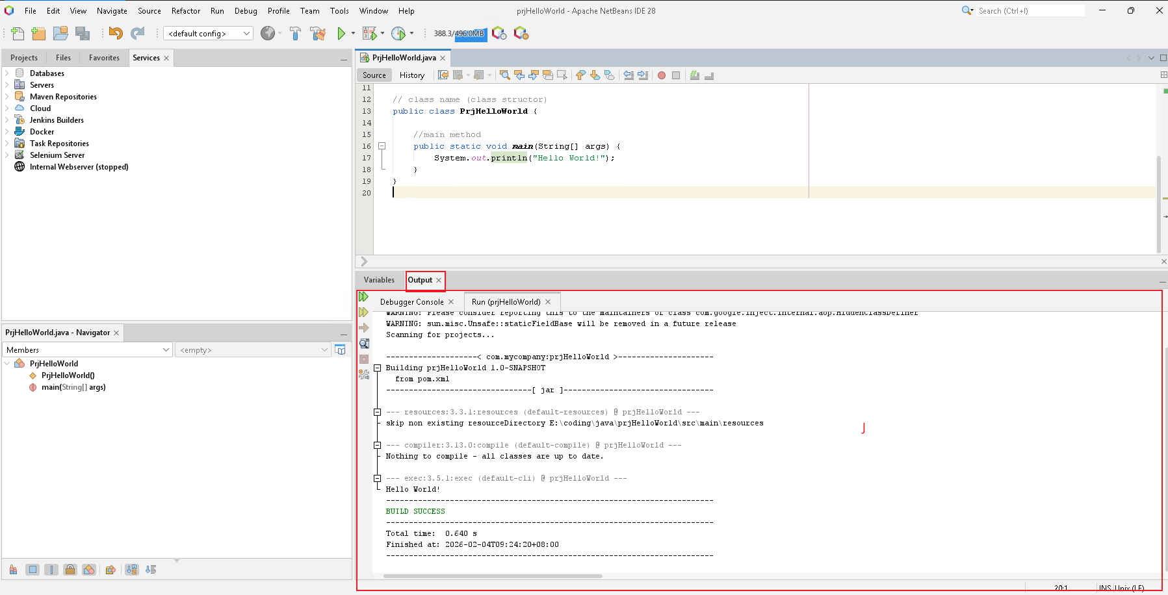
Task: Click the globe browser icon in toolbar
Action: point(268,34)
